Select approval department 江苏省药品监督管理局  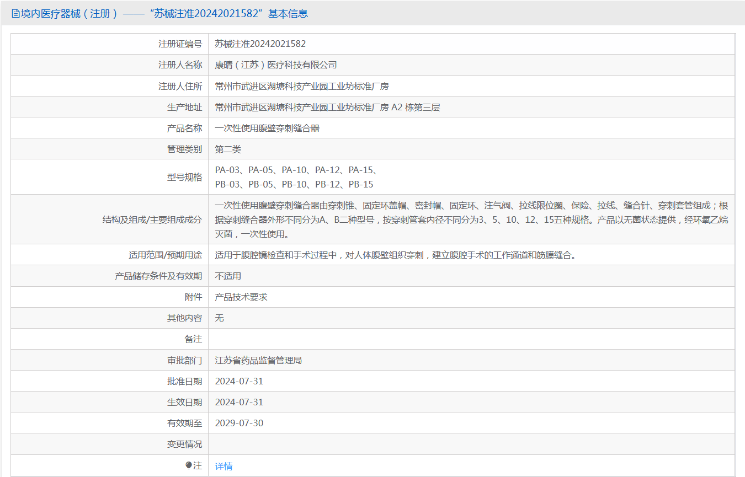point(258,360)
